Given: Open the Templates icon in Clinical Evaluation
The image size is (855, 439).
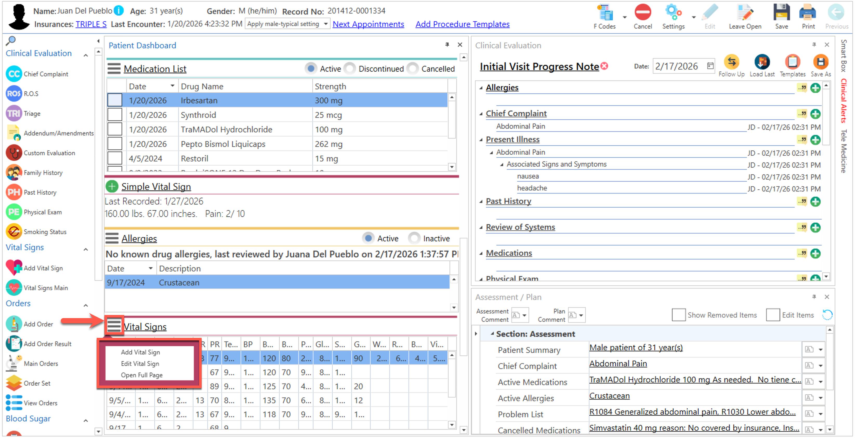Looking at the screenshot, I should 792,62.
